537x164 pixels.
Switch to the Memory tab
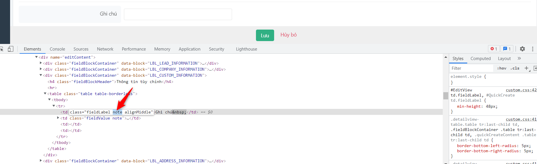pyautogui.click(x=162, y=49)
